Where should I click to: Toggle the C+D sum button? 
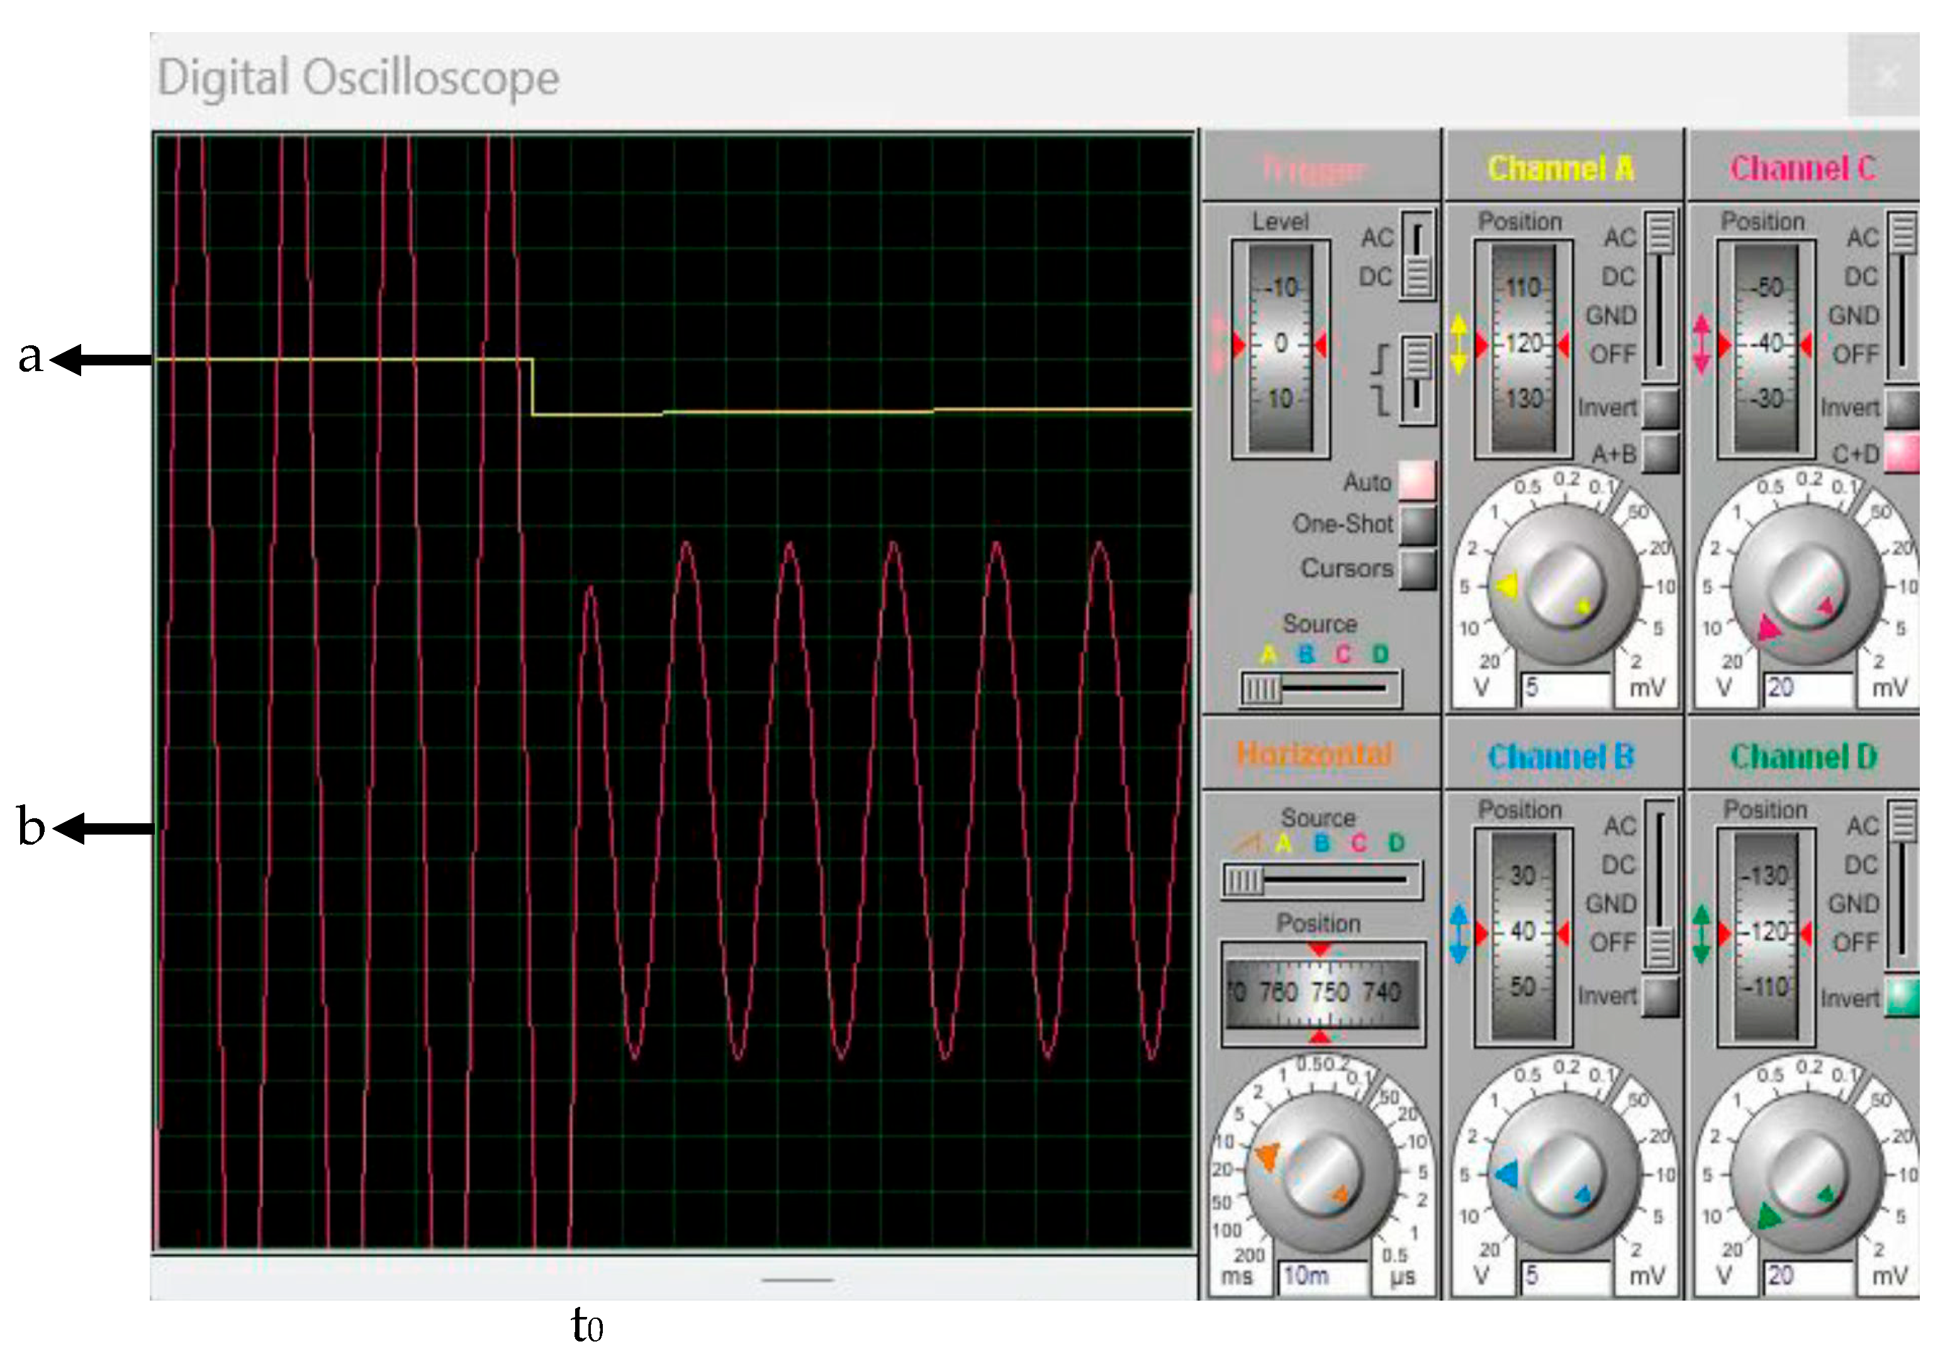pos(1903,453)
